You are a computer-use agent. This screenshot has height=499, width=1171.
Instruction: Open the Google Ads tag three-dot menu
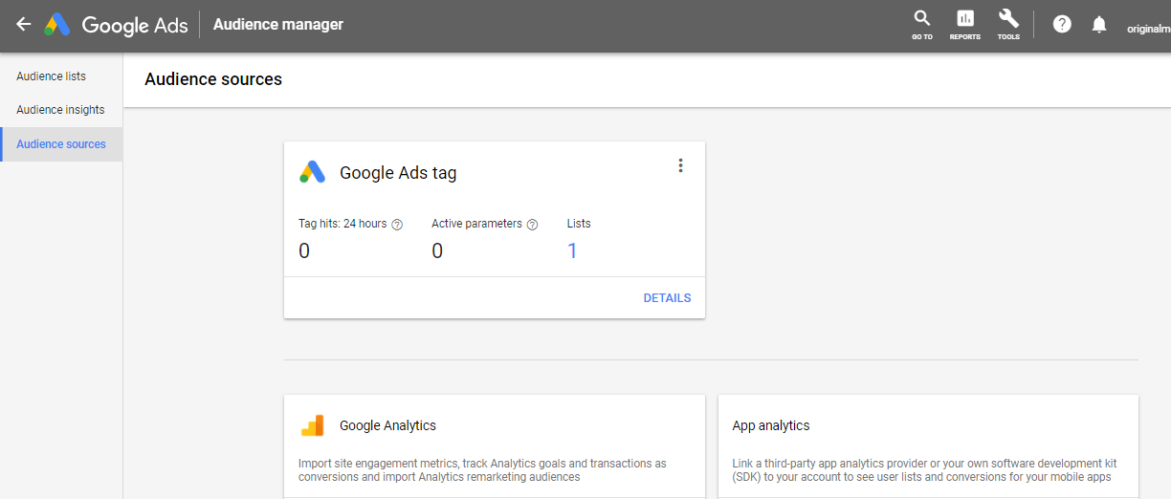tap(681, 165)
